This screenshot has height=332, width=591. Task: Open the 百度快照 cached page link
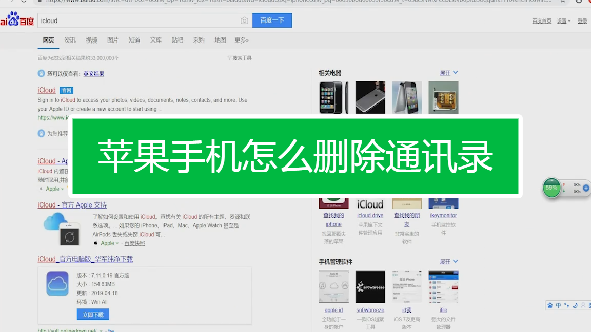(134, 243)
